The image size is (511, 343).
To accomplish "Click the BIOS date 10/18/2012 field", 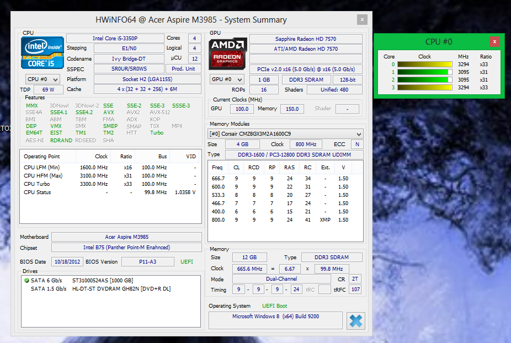I will pos(67,261).
